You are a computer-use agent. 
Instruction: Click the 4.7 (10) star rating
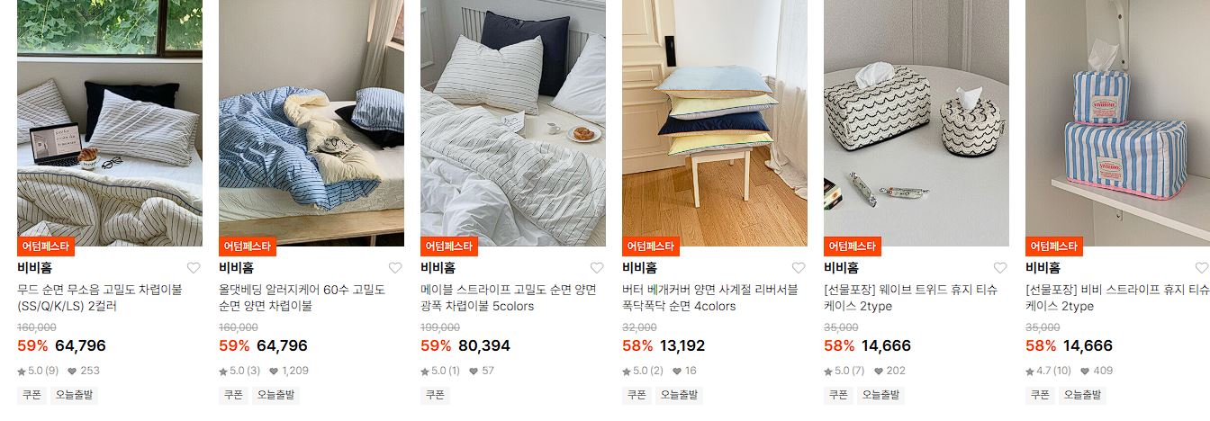click(x=1049, y=371)
